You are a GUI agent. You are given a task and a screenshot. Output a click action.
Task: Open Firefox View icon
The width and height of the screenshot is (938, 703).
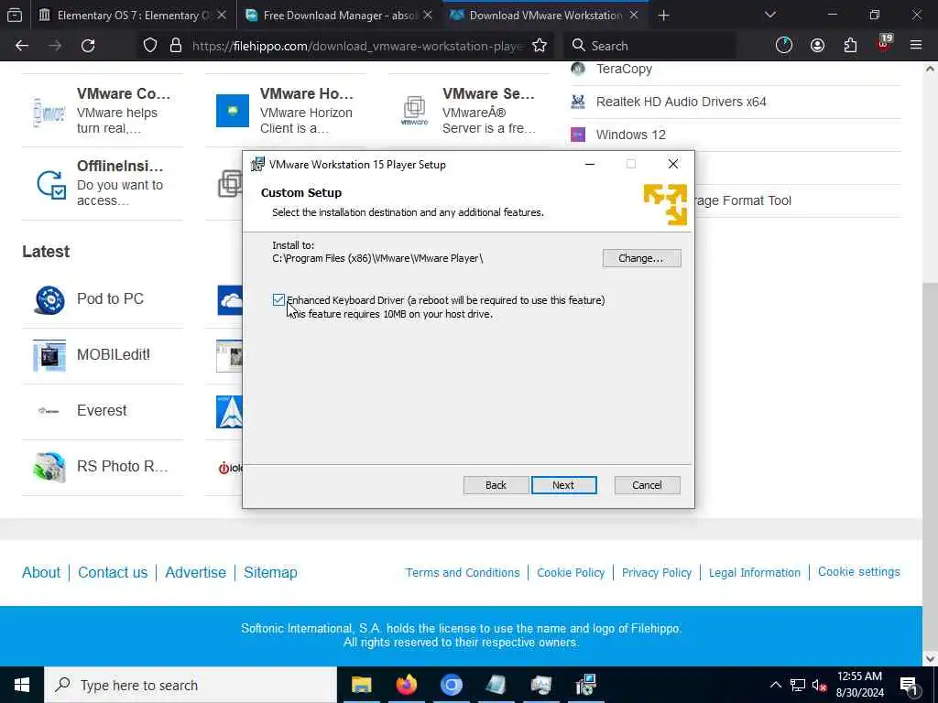(x=15, y=16)
